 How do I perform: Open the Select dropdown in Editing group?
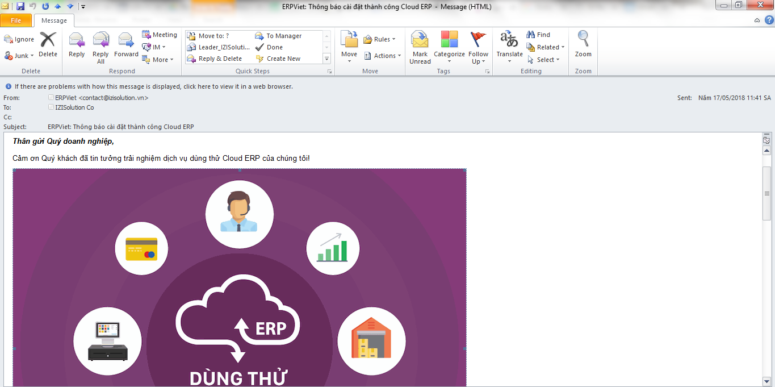(543, 60)
